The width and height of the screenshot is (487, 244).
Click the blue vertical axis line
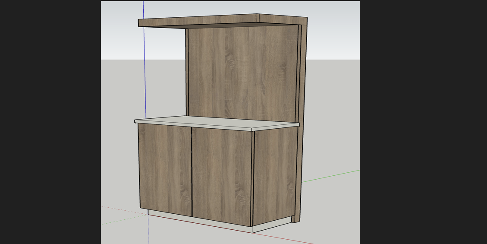click(144, 65)
